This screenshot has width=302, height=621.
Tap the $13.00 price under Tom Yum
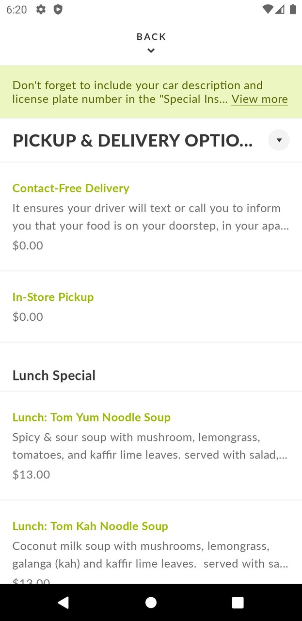click(x=31, y=474)
